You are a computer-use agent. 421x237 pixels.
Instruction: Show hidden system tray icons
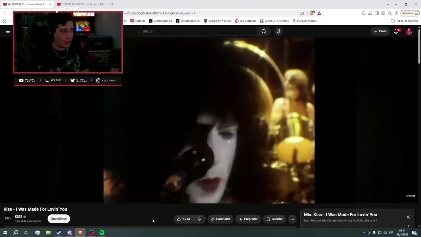coord(363,233)
